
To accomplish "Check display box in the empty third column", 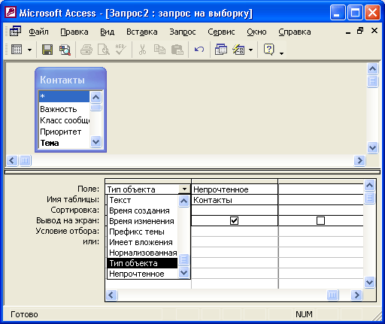I will [320, 220].
